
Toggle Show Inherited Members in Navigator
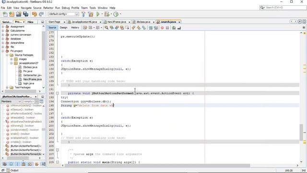click(5, 164)
